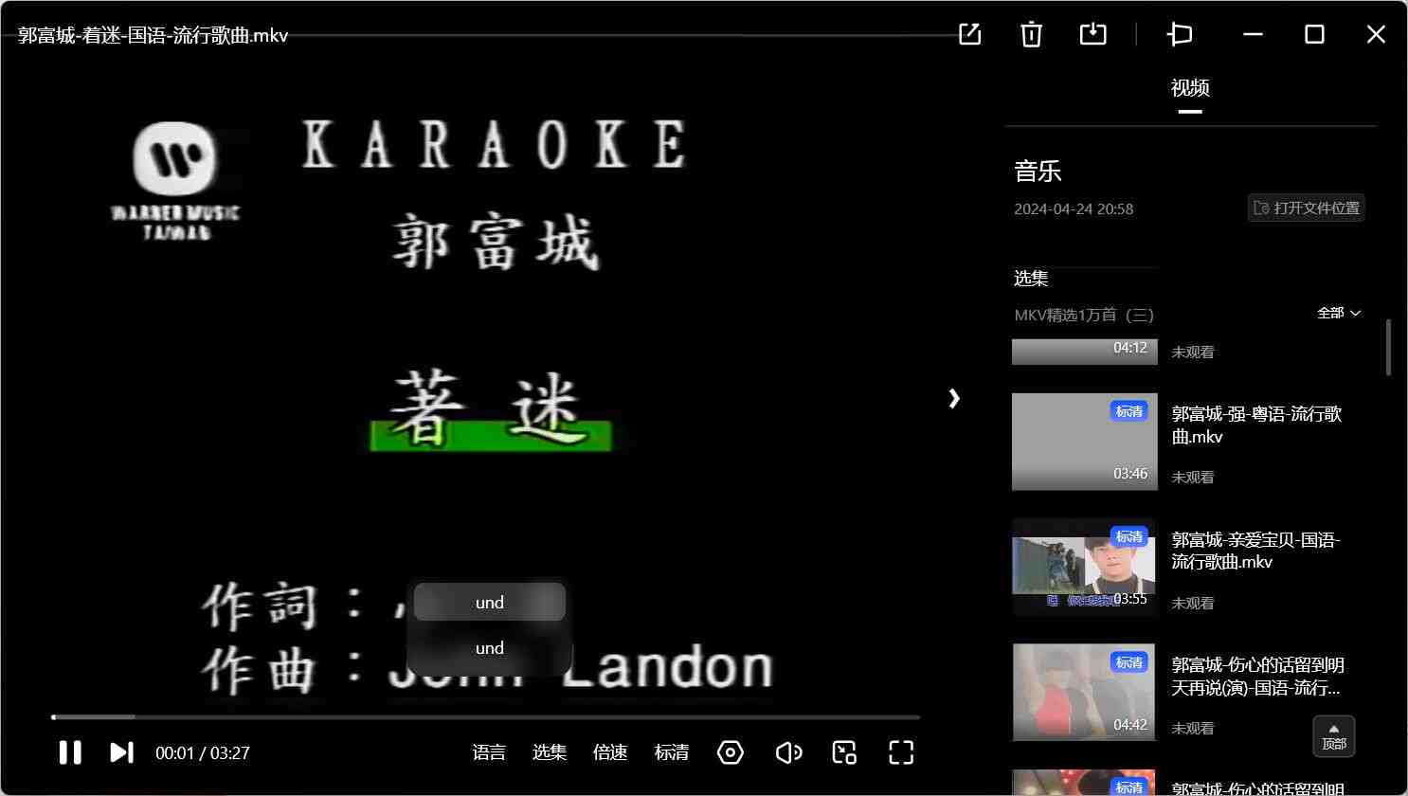Click the time display 00:01 / 03:27

pos(203,753)
